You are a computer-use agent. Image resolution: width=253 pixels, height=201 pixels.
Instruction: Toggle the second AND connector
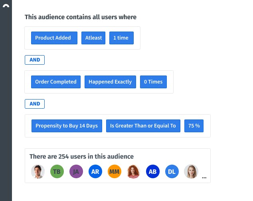[35, 104]
